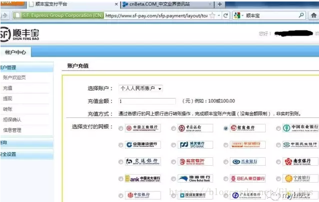The image size is (319, 202).
Task: Select the 招商银行 radio button
Action: tap(226, 128)
